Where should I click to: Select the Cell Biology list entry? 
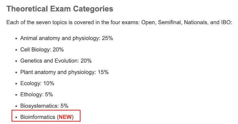coord(42,50)
